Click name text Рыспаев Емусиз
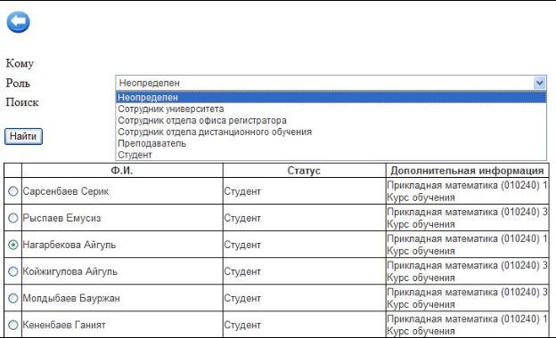Screen dimensions: 556x338 pyautogui.click(x=61, y=218)
